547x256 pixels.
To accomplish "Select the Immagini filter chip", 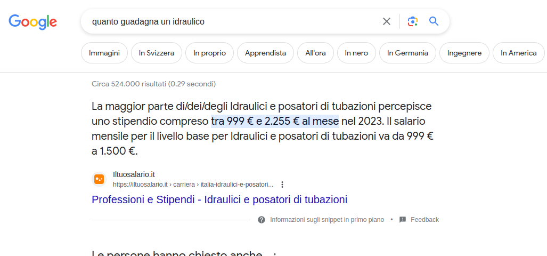I will point(104,53).
